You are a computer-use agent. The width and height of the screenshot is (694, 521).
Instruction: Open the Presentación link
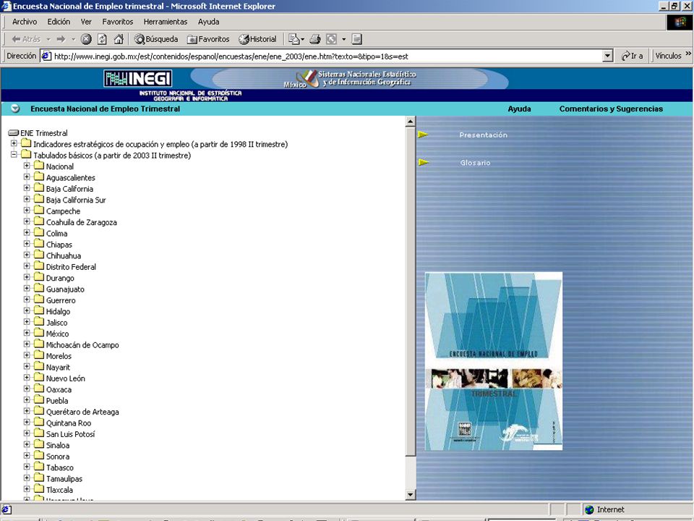[x=484, y=135]
